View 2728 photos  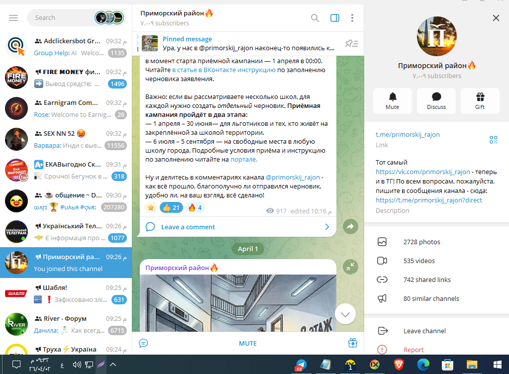[437, 242]
